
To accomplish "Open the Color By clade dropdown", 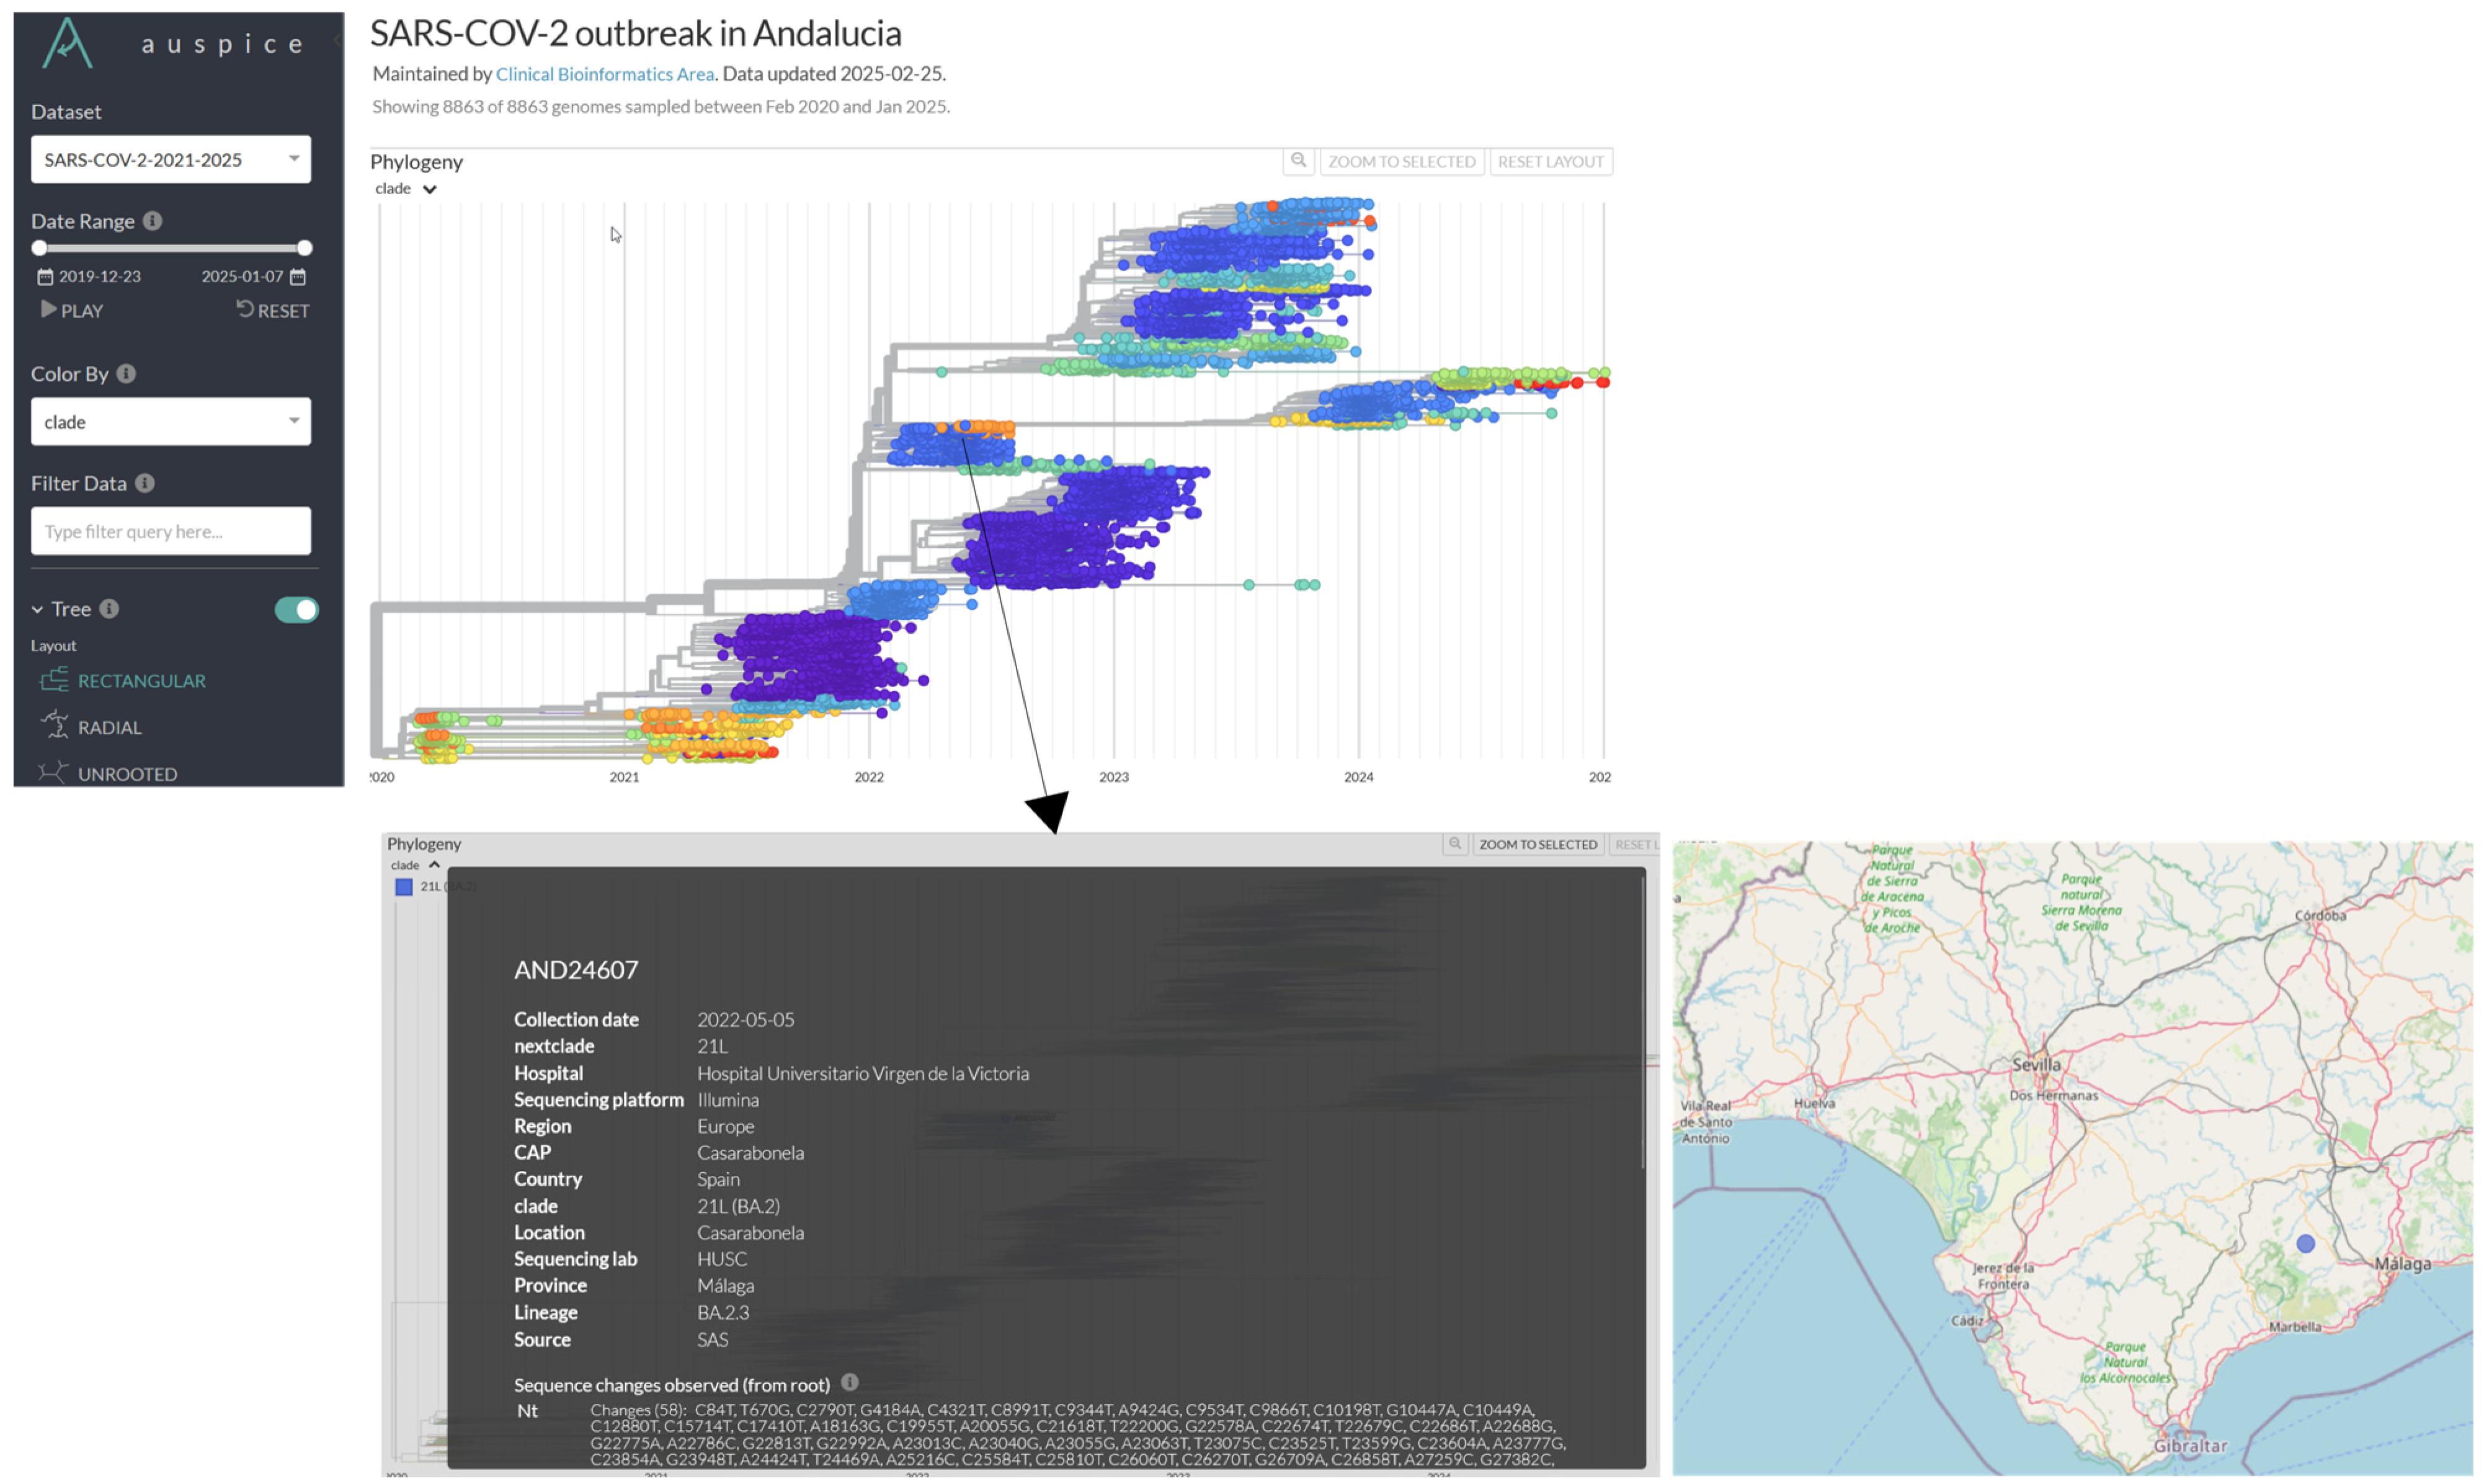I will coord(171,422).
